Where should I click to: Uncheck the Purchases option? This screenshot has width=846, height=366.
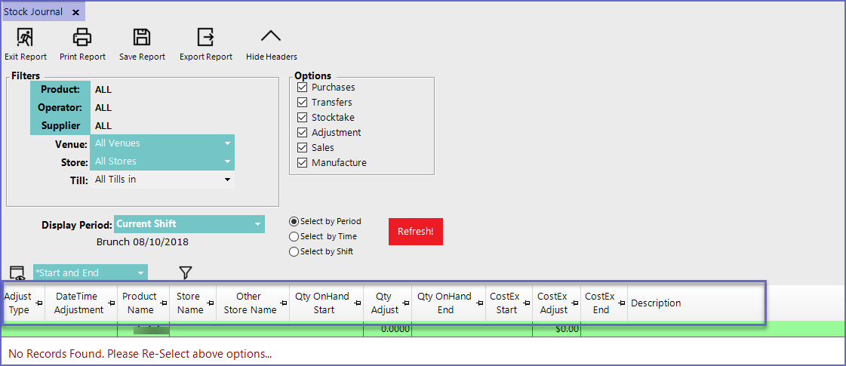(x=303, y=88)
